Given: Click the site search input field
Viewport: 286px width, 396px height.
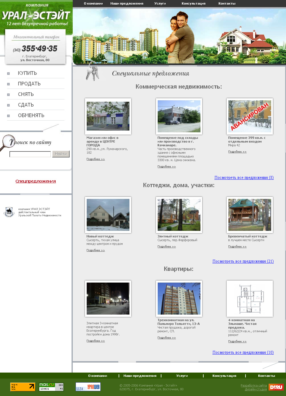Looking at the screenshot, I should coord(30,154).
